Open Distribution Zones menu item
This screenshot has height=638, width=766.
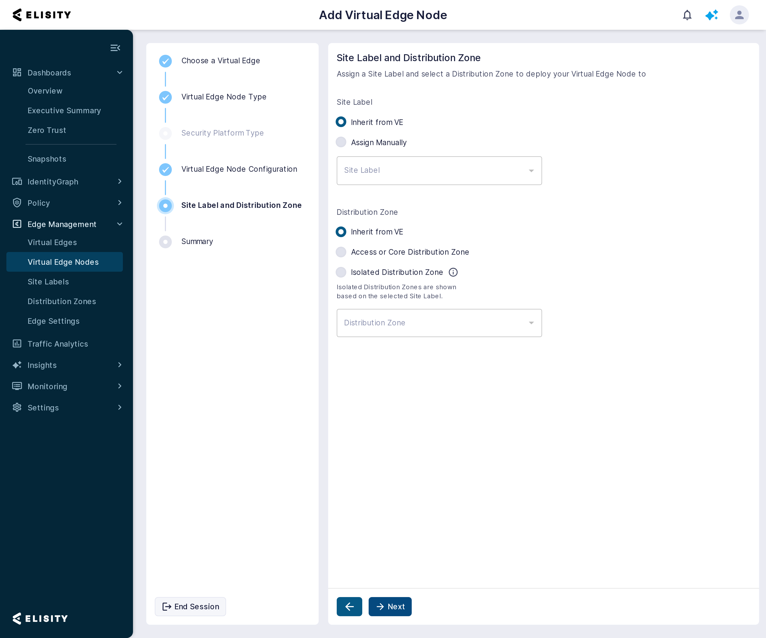pos(62,301)
